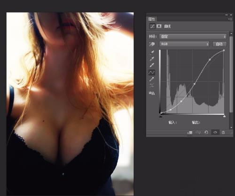Pick the gray point eyedropper
235x196 pixels.
152,59
